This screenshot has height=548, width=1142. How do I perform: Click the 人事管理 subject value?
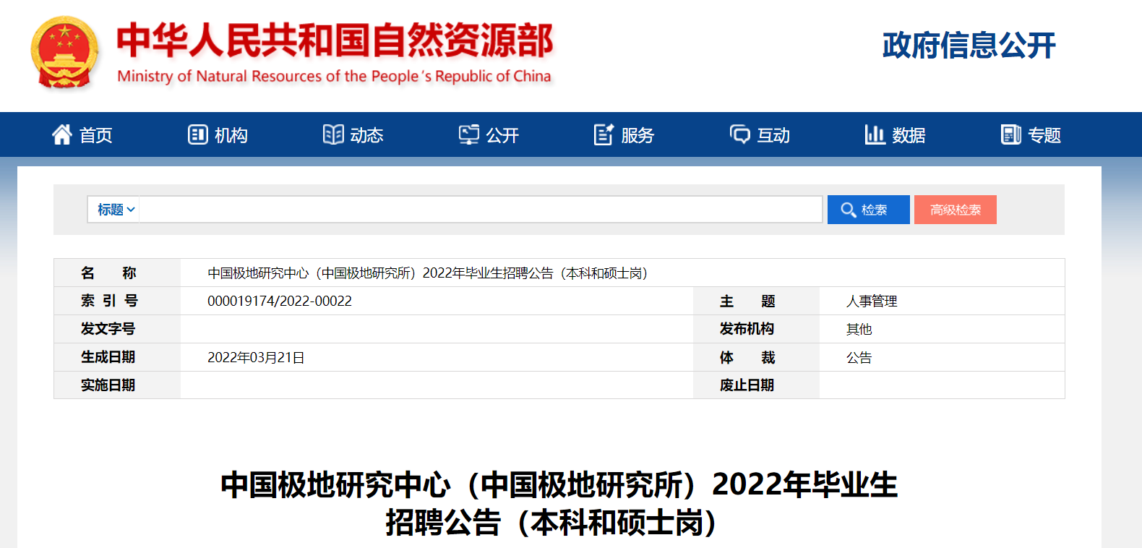point(872,301)
